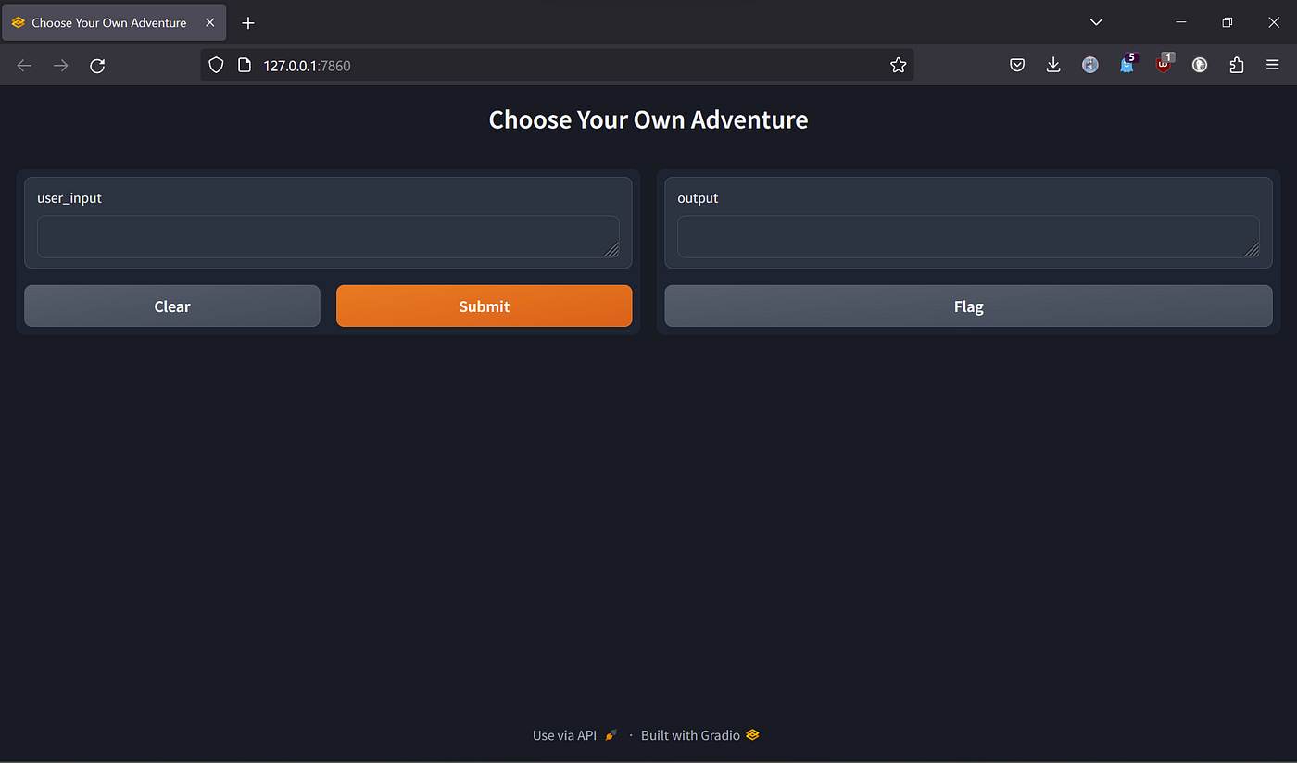Open the Firefox hamburger menu
1297x763 pixels.
pos(1273,65)
